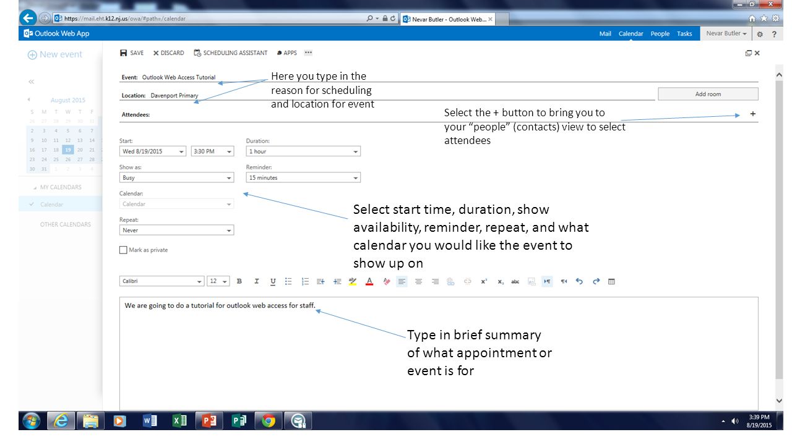Open the Duration dropdown
Image resolution: width=792 pixels, height=445 pixels.
coord(303,151)
